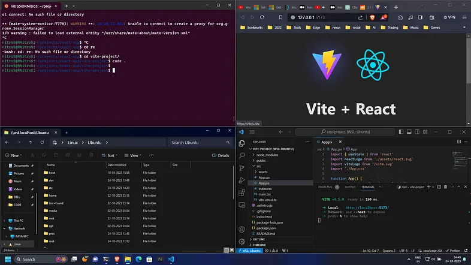Open VS Code Accounts icon

[x=242, y=229]
